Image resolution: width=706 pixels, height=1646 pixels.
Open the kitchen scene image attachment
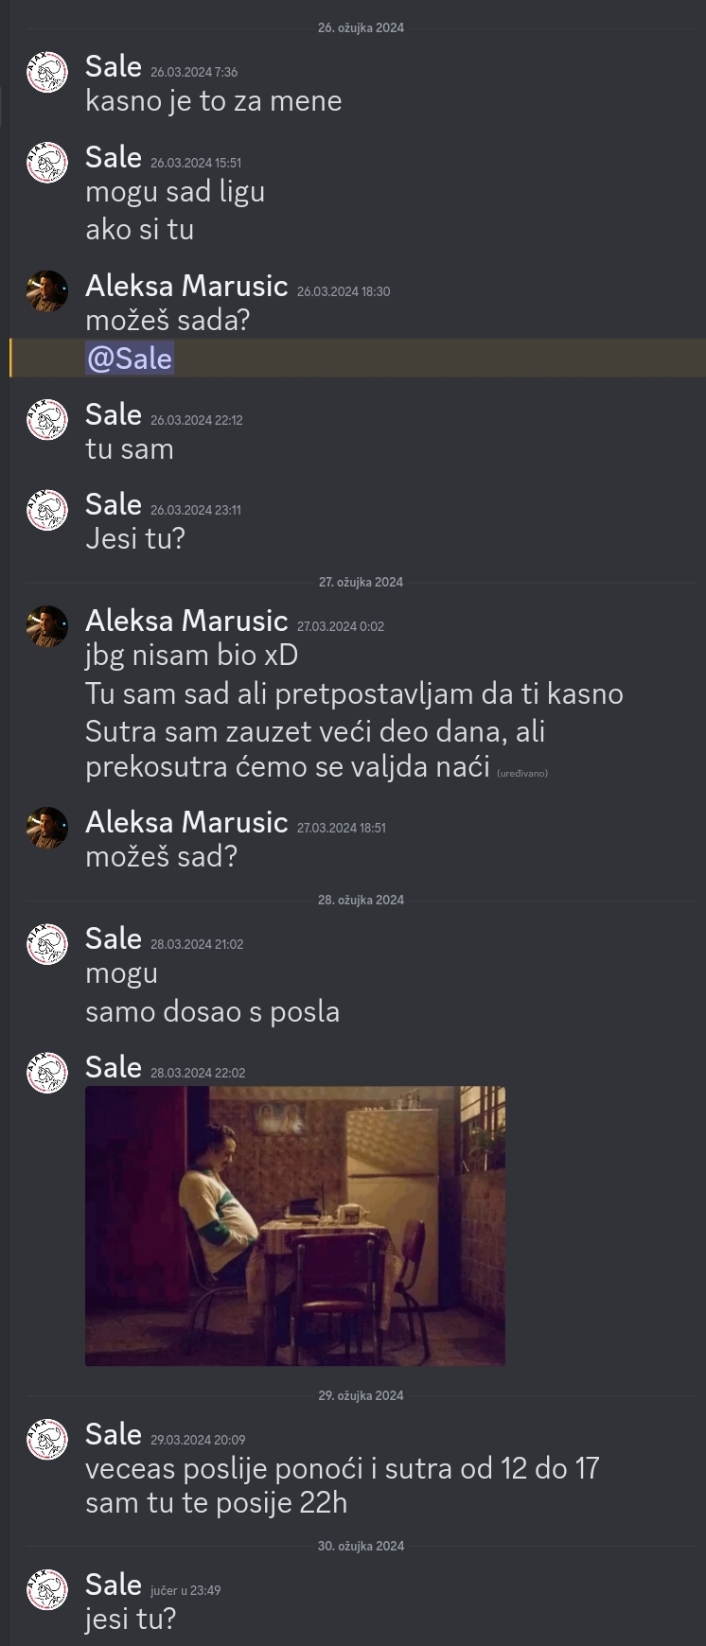click(295, 1226)
